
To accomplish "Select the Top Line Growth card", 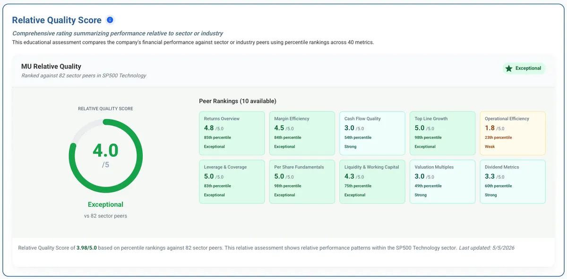I will 442,133.
